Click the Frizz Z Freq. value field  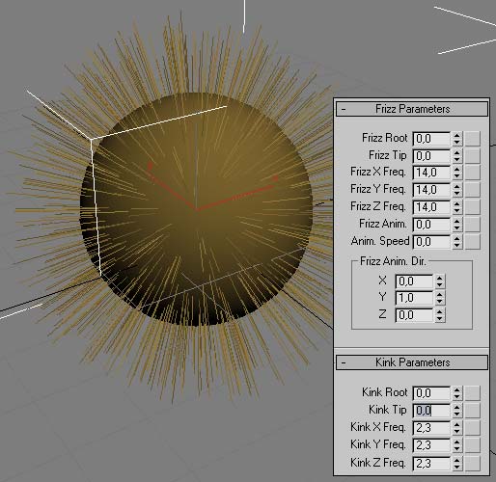point(431,207)
